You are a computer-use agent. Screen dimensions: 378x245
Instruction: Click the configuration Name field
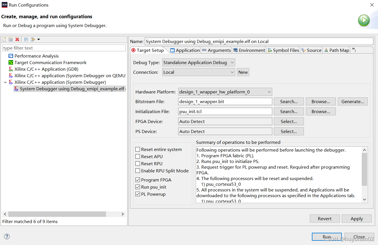pos(259,41)
